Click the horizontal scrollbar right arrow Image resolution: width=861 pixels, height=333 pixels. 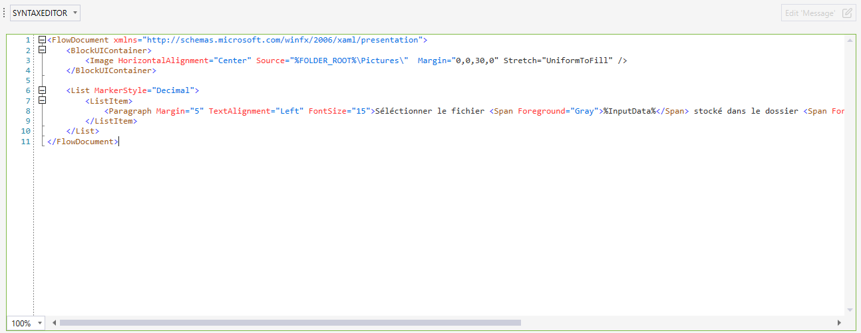pos(840,323)
